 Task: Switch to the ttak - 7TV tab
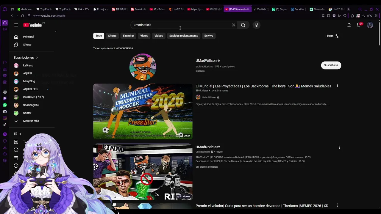(82, 9)
